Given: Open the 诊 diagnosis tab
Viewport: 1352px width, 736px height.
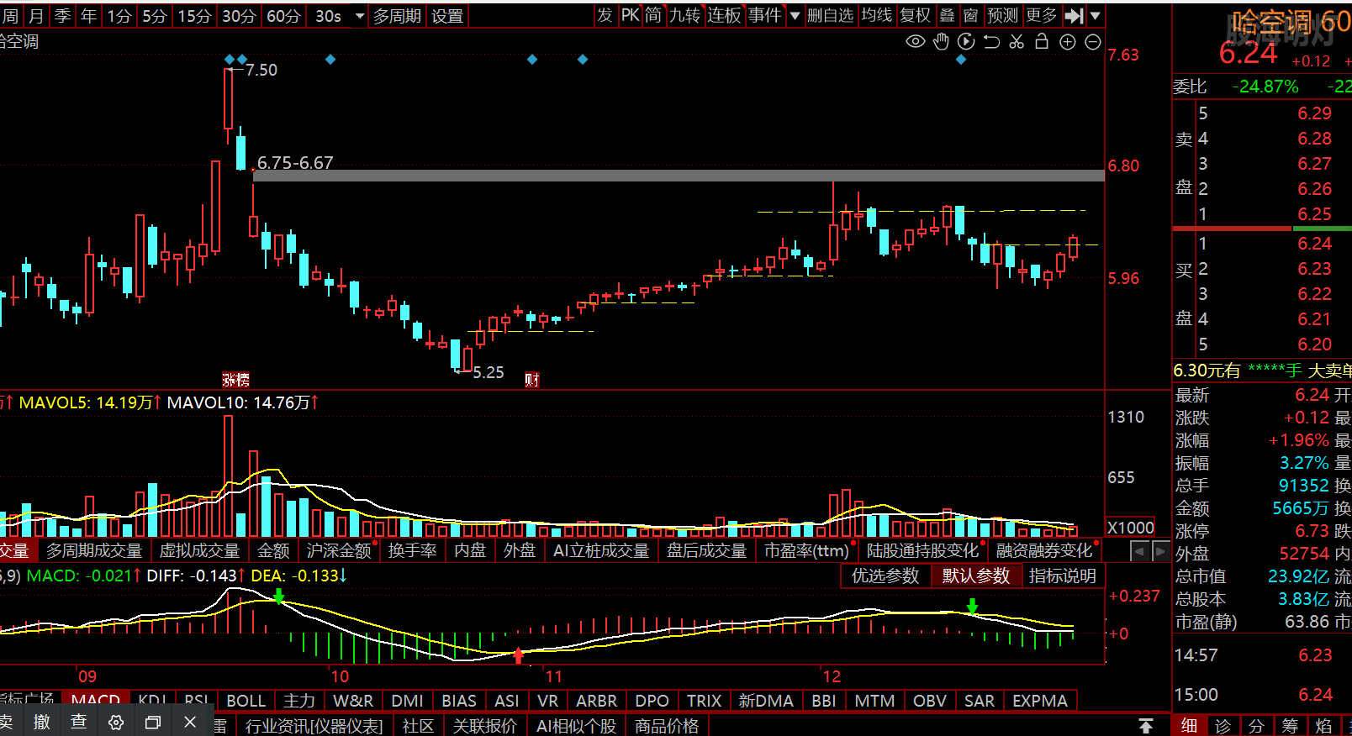Looking at the screenshot, I should (1223, 726).
